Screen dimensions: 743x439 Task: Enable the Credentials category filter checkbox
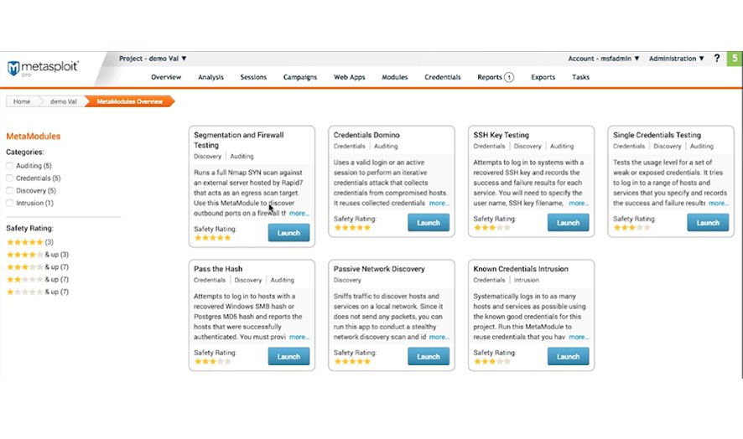coord(10,178)
